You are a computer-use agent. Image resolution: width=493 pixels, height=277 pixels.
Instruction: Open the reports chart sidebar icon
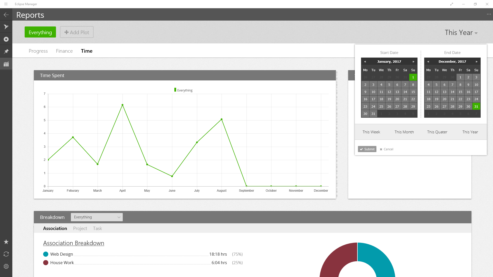tap(6, 64)
